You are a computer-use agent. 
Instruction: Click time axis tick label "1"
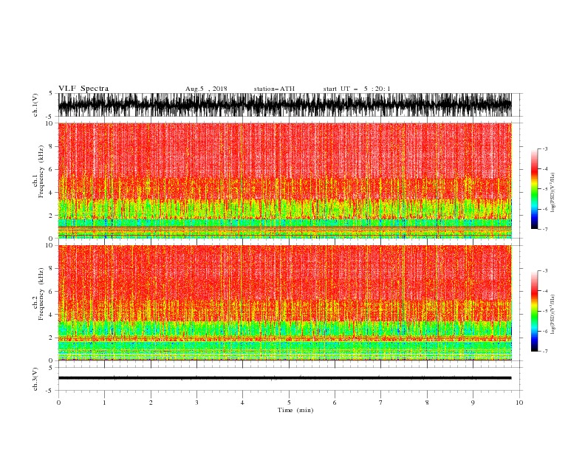pyautogui.click(x=104, y=403)
